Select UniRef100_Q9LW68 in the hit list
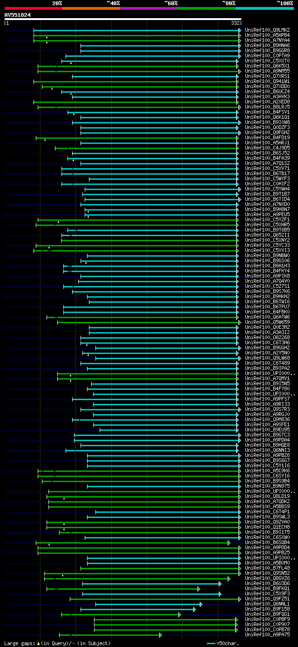This screenshot has height=647, width=298. pyautogui.click(x=267, y=358)
